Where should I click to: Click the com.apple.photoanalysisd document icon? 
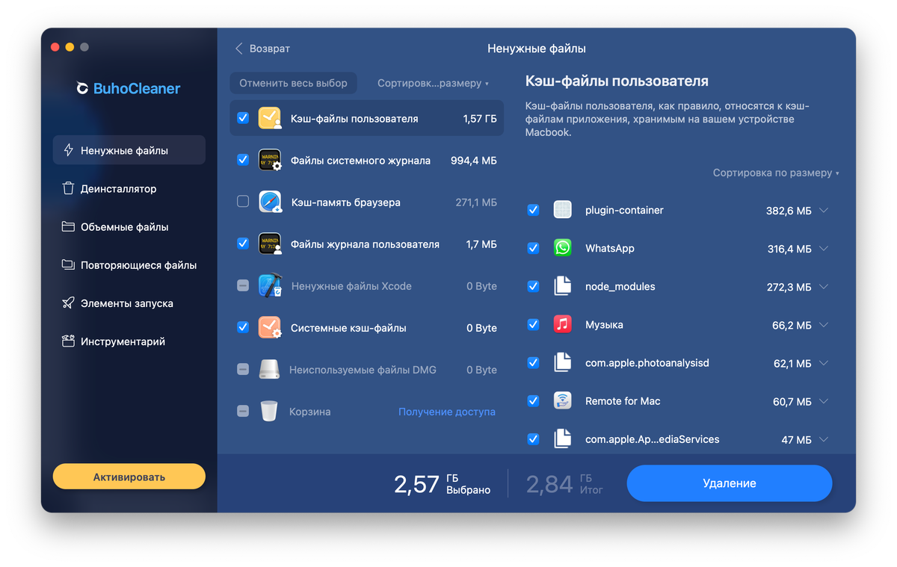(563, 362)
